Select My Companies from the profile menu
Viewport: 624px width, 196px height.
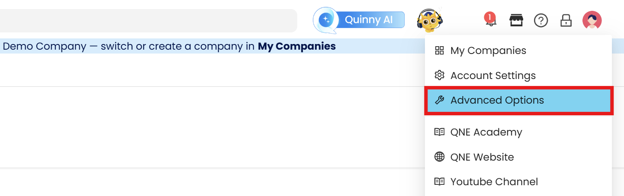coord(488,51)
